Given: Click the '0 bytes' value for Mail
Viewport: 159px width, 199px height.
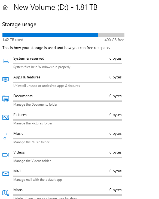Looking at the screenshot, I should 115,171.
